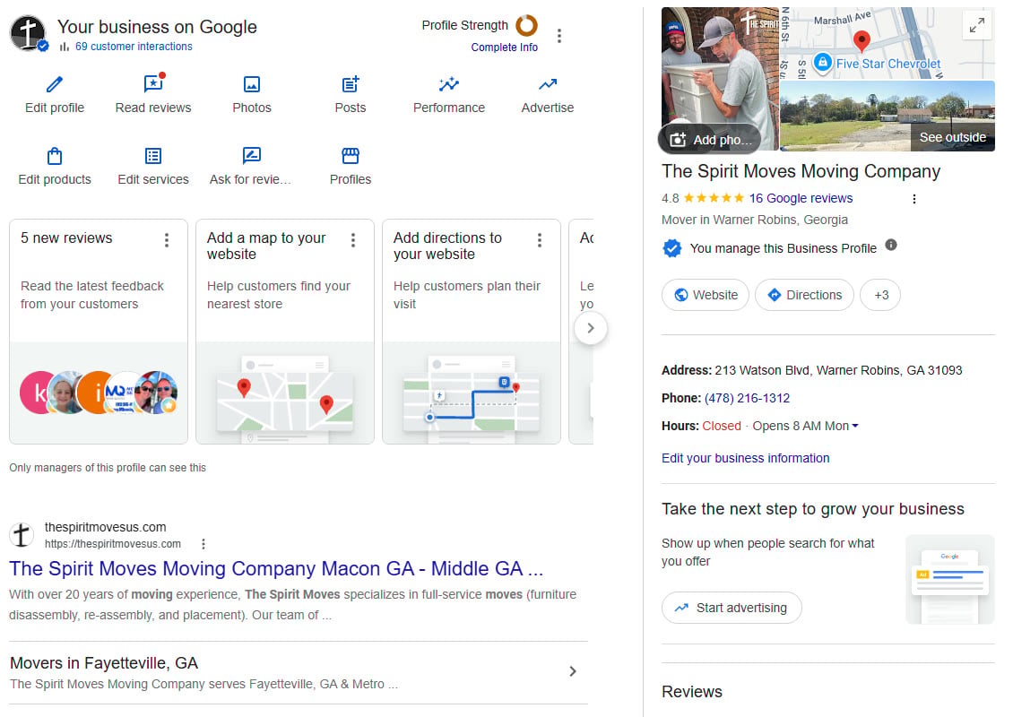
Task: Show next suggestion cards with arrow
Action: (x=591, y=328)
